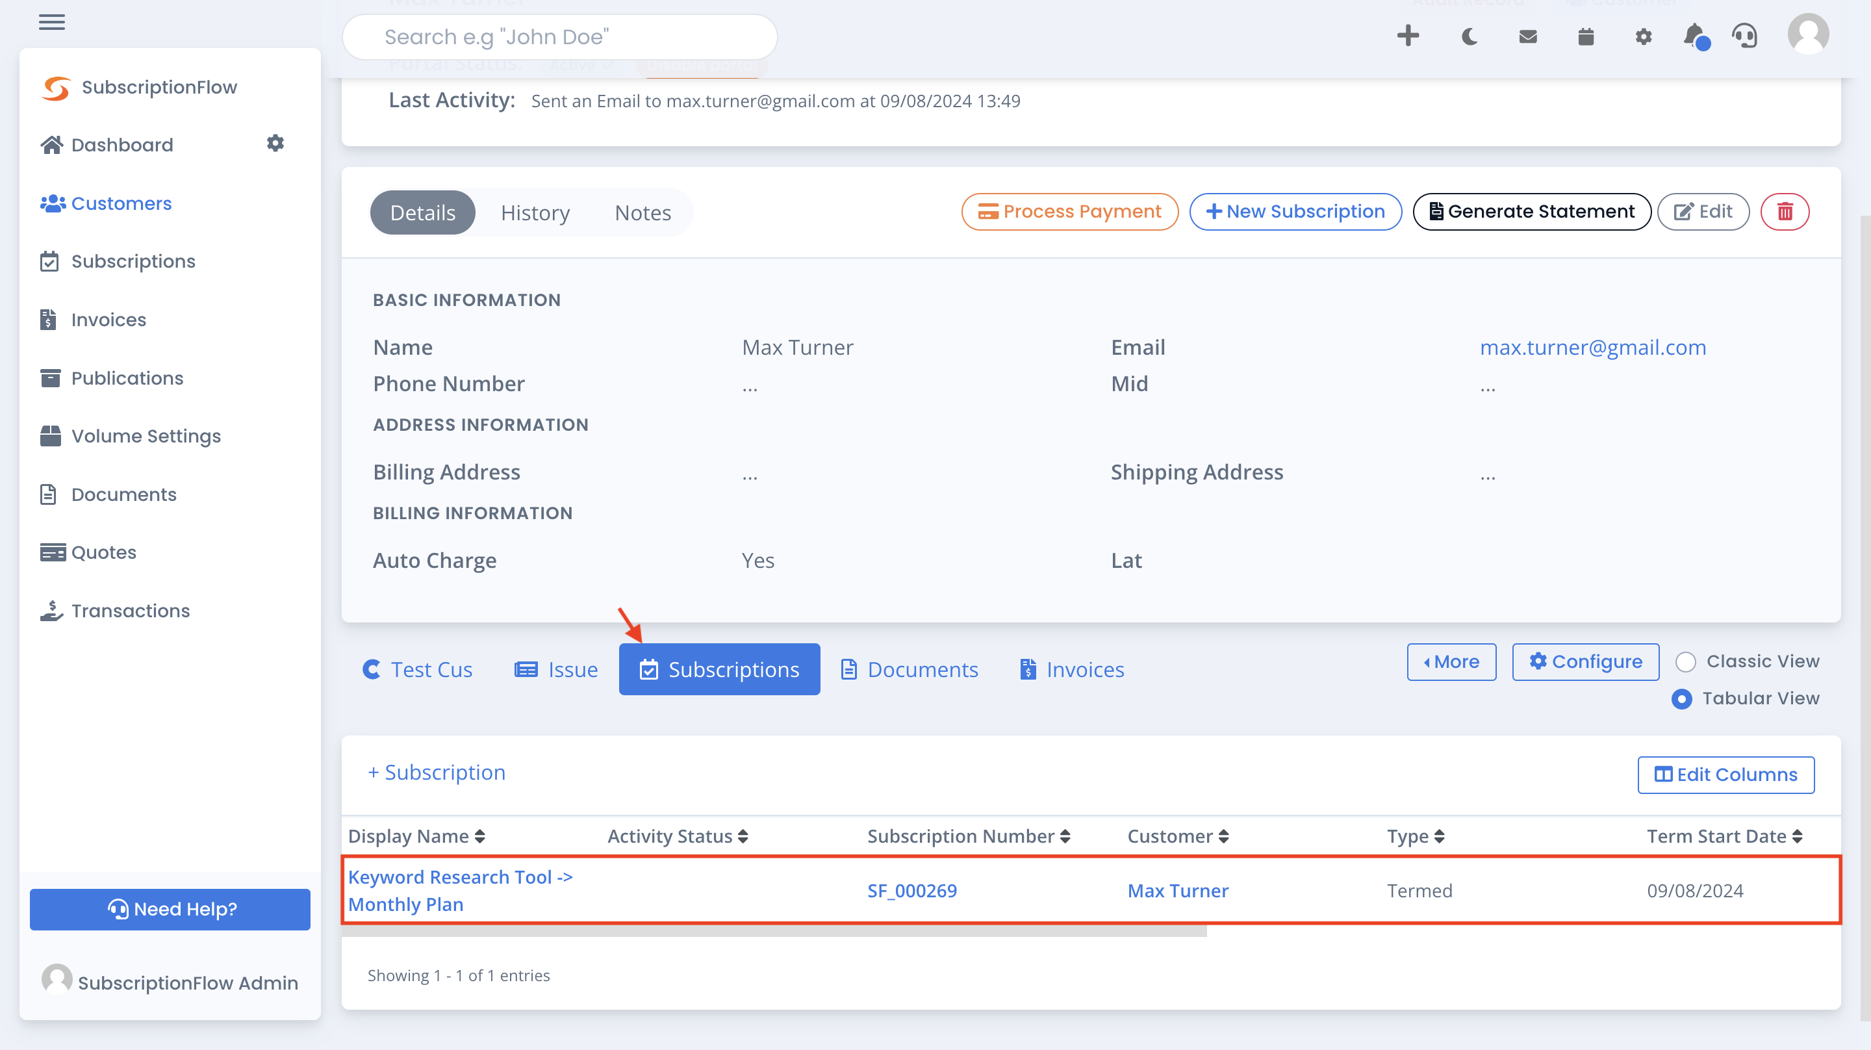Click the Need Help? button
The height and width of the screenshot is (1050, 1871).
tap(170, 908)
